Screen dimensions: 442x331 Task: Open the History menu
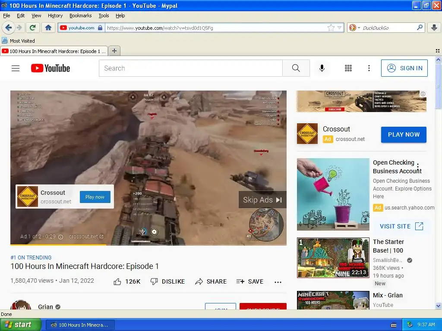click(x=55, y=16)
